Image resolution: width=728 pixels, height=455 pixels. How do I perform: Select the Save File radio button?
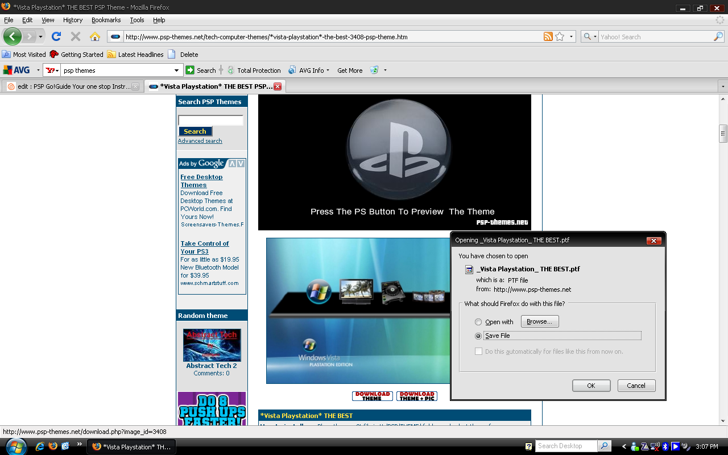pyautogui.click(x=478, y=336)
